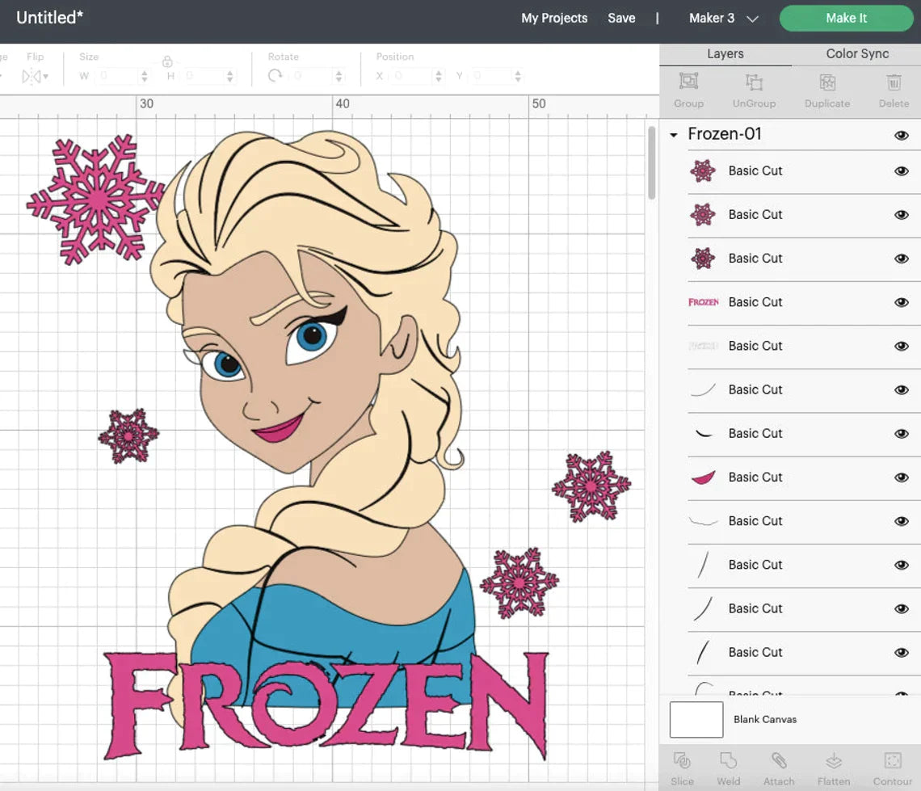Screen dimensions: 921x791
Task: Hide the entire Frozen-01 group
Action: (901, 135)
